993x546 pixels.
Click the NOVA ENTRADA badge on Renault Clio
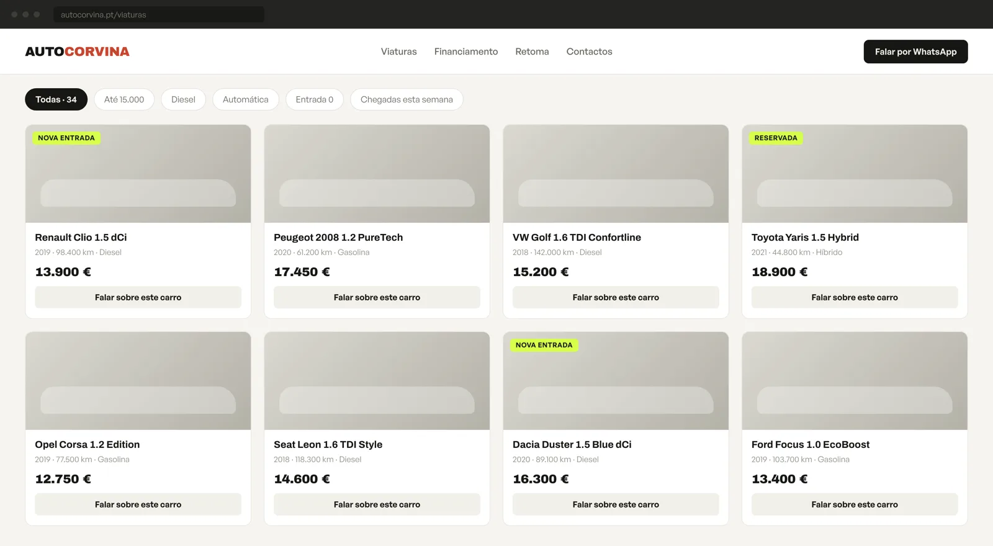click(x=66, y=138)
